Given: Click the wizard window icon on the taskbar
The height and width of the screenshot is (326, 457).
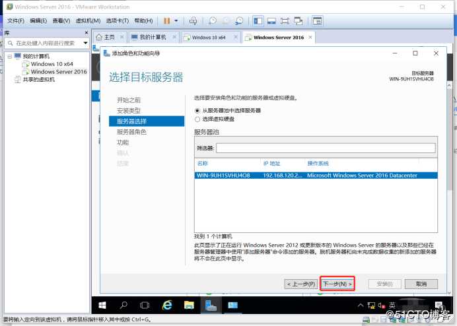Looking at the screenshot, I should [x=232, y=306].
